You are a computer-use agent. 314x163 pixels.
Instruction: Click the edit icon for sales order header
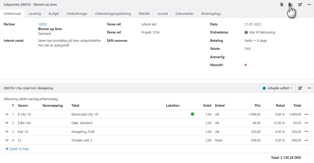tap(300, 5)
